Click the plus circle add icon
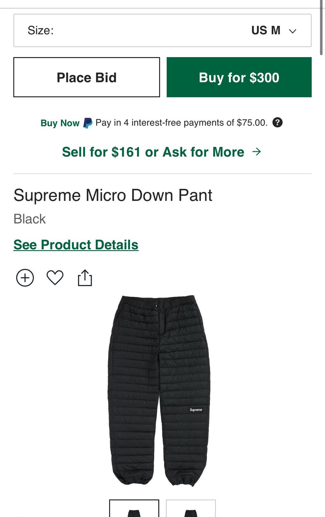The image size is (325, 517). [x=25, y=278]
